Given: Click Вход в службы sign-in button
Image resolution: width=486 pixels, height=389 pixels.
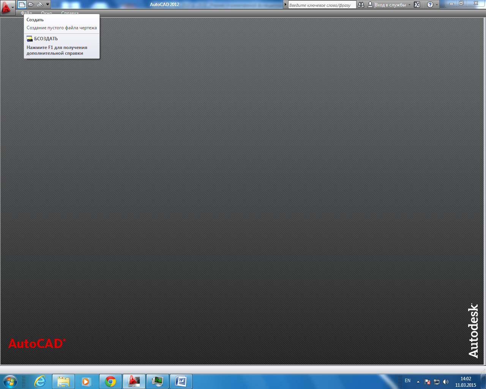Looking at the screenshot, I should [x=390, y=5].
